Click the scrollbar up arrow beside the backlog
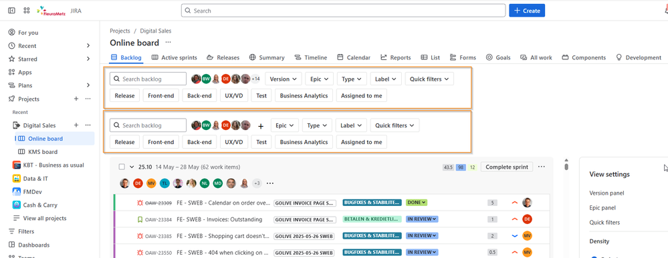Image resolution: width=668 pixels, height=258 pixels. [566, 160]
